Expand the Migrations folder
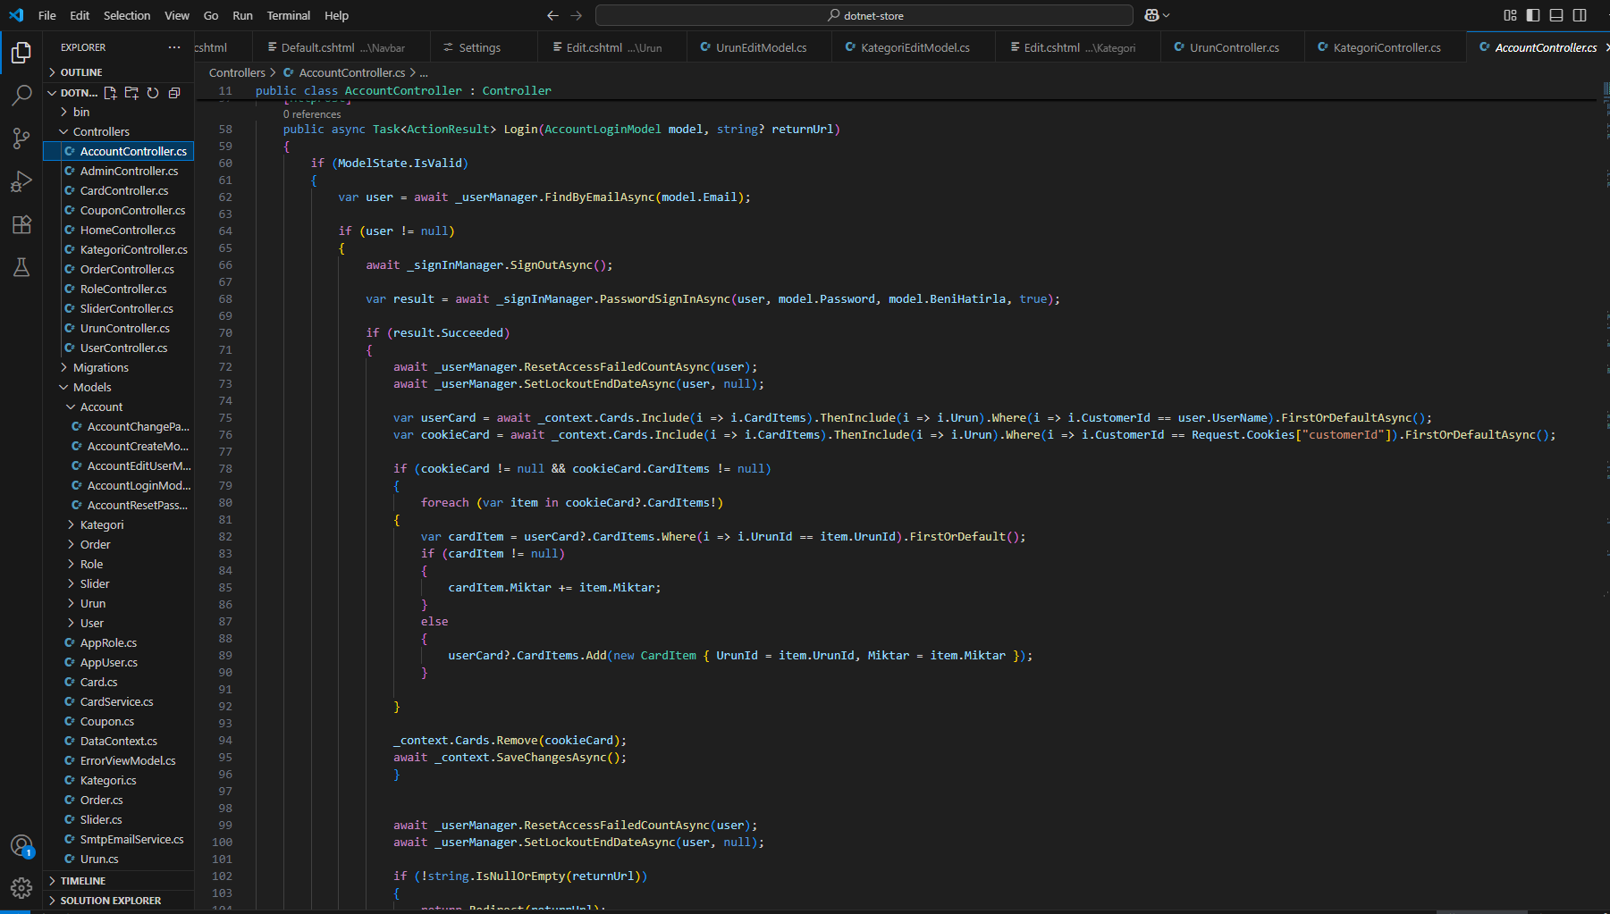1610x914 pixels. click(x=119, y=367)
